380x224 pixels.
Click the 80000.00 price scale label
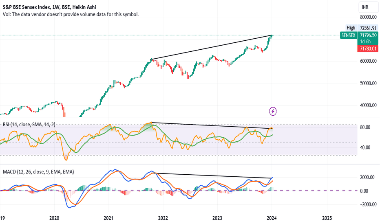pyautogui.click(x=368, y=17)
